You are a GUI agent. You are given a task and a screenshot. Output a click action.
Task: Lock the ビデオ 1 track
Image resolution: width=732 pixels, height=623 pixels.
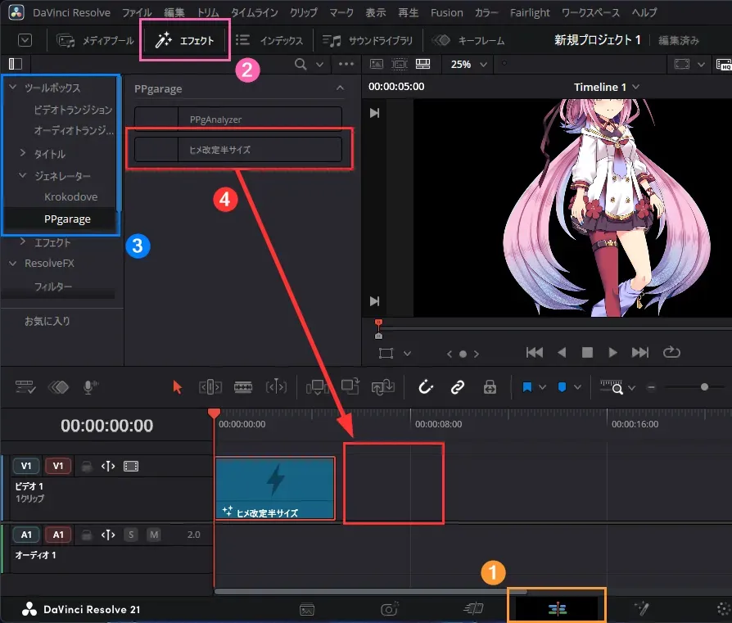pos(86,466)
